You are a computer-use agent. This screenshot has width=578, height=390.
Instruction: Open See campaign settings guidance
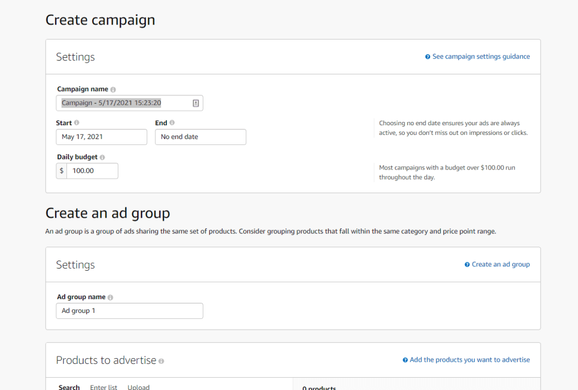[481, 56]
